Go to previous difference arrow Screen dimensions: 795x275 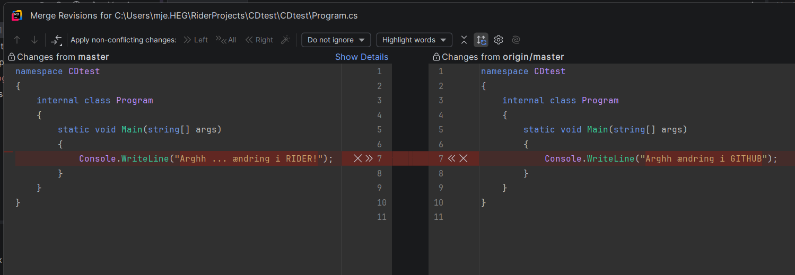coord(17,40)
